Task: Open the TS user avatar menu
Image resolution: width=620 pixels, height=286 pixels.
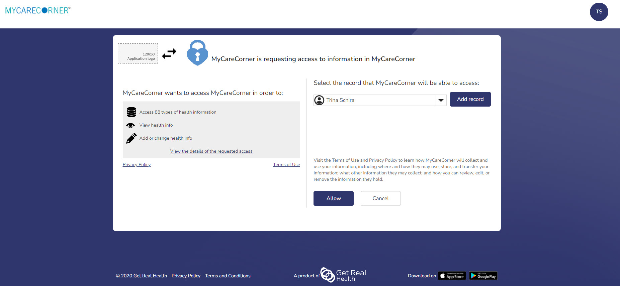Action: pos(599,12)
